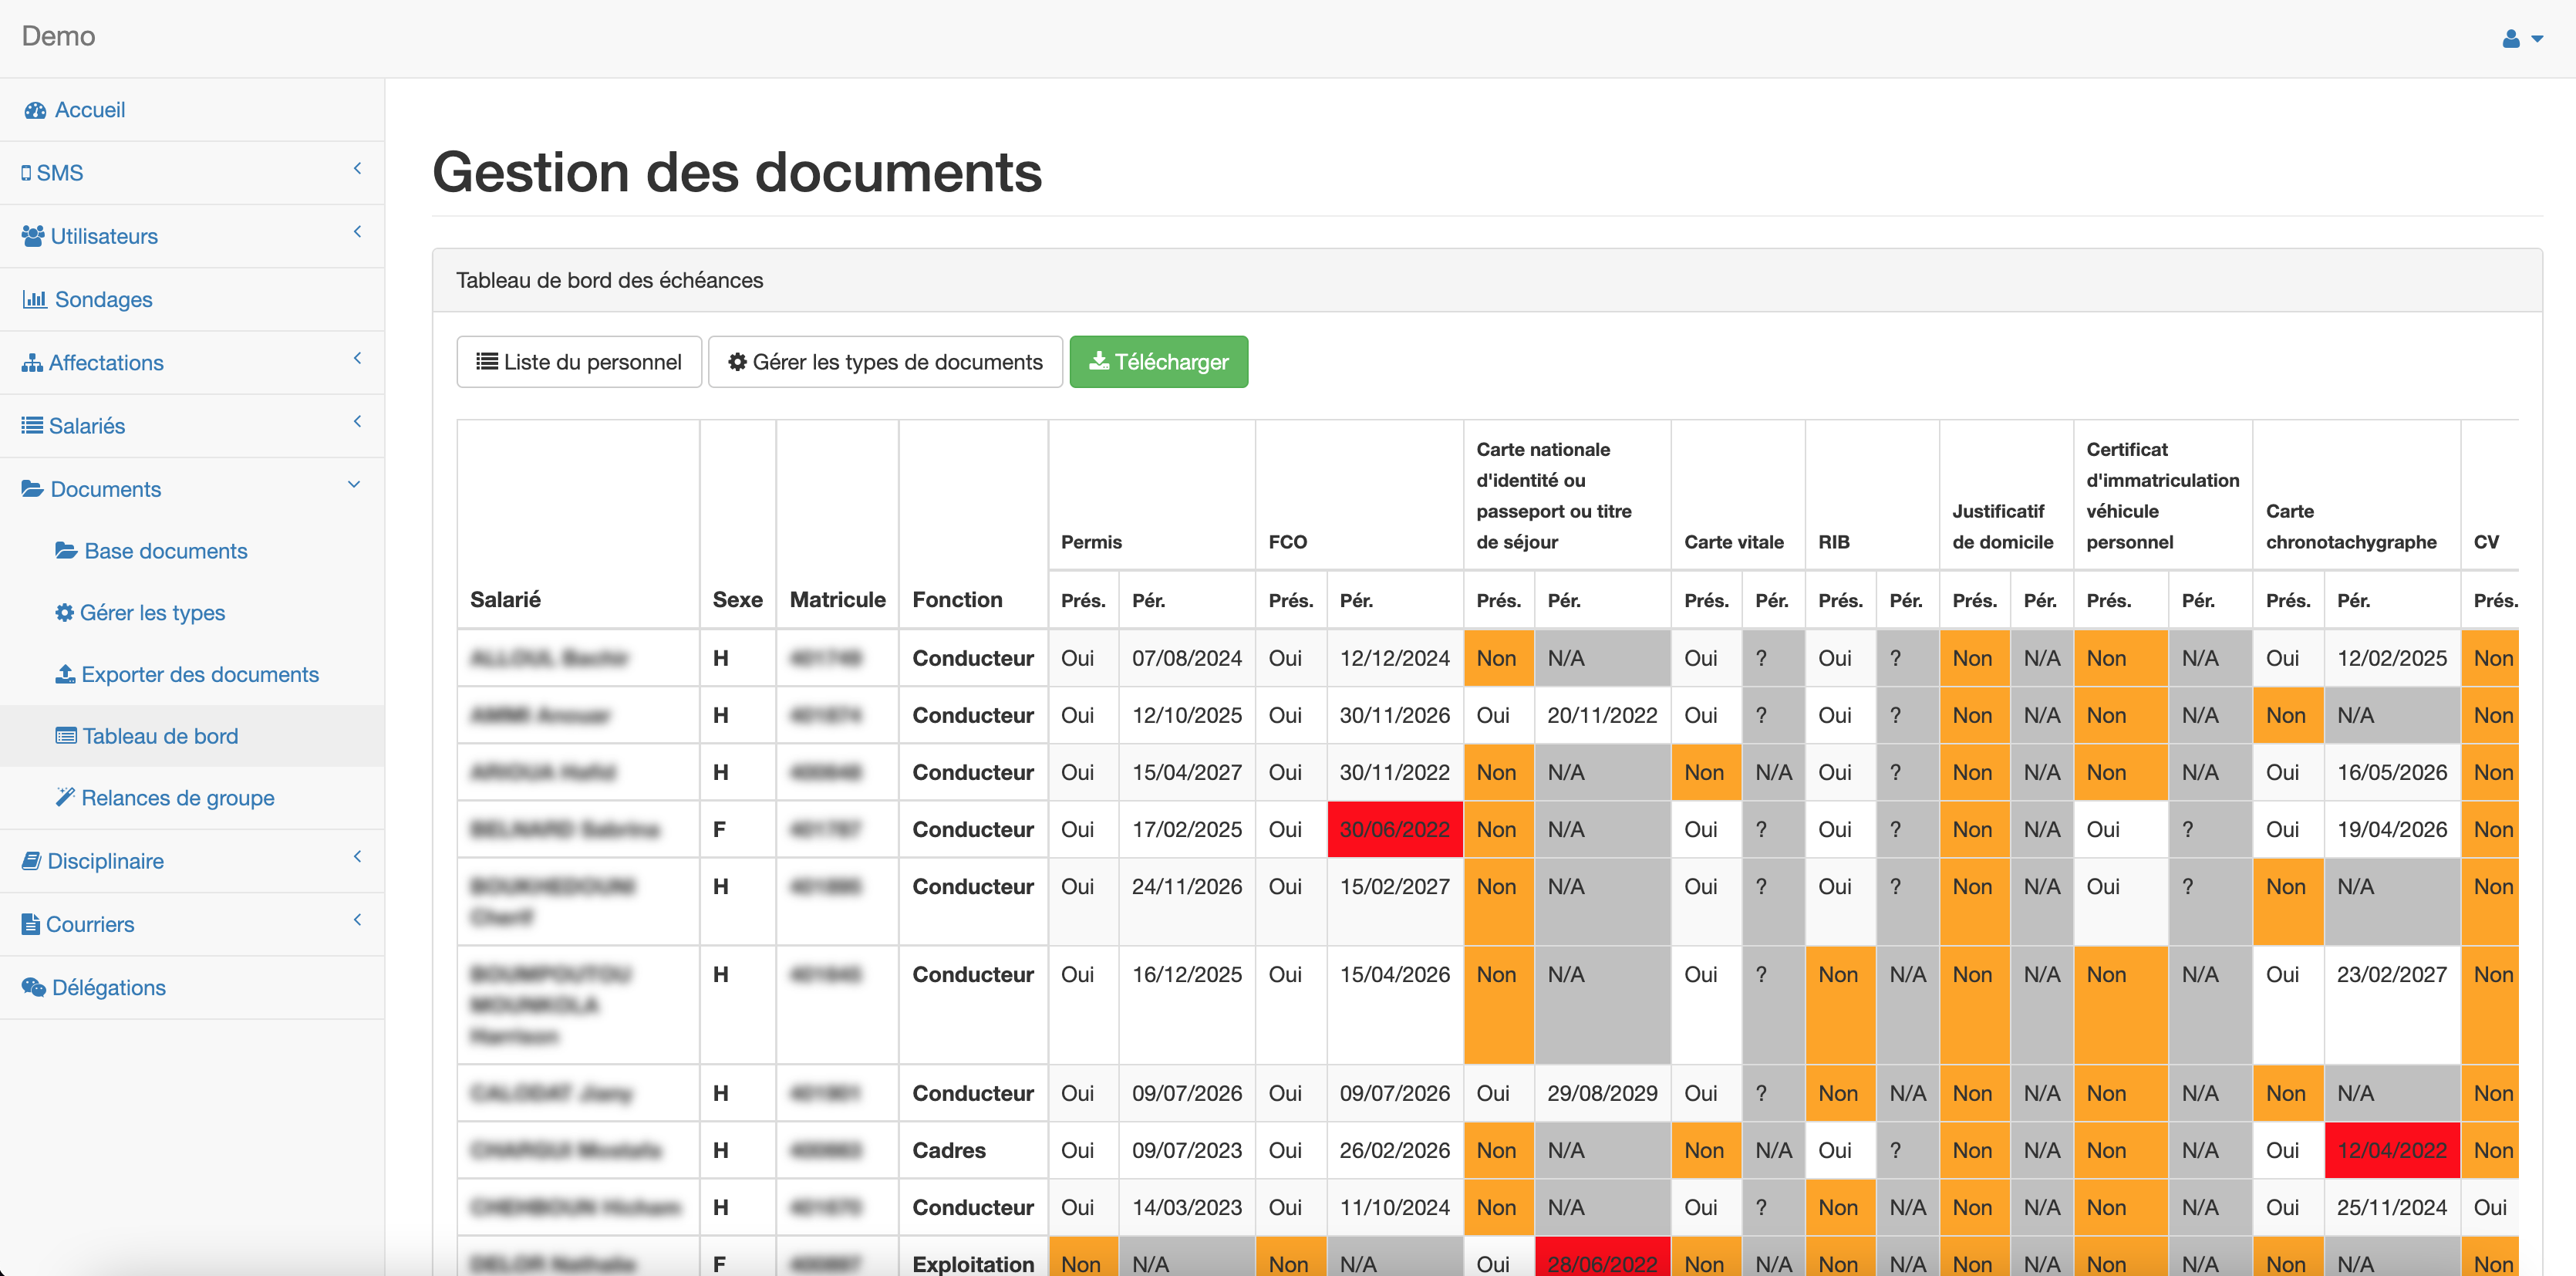Click the Exporter des documents upload icon
This screenshot has width=2576, height=1276.
pos(65,674)
